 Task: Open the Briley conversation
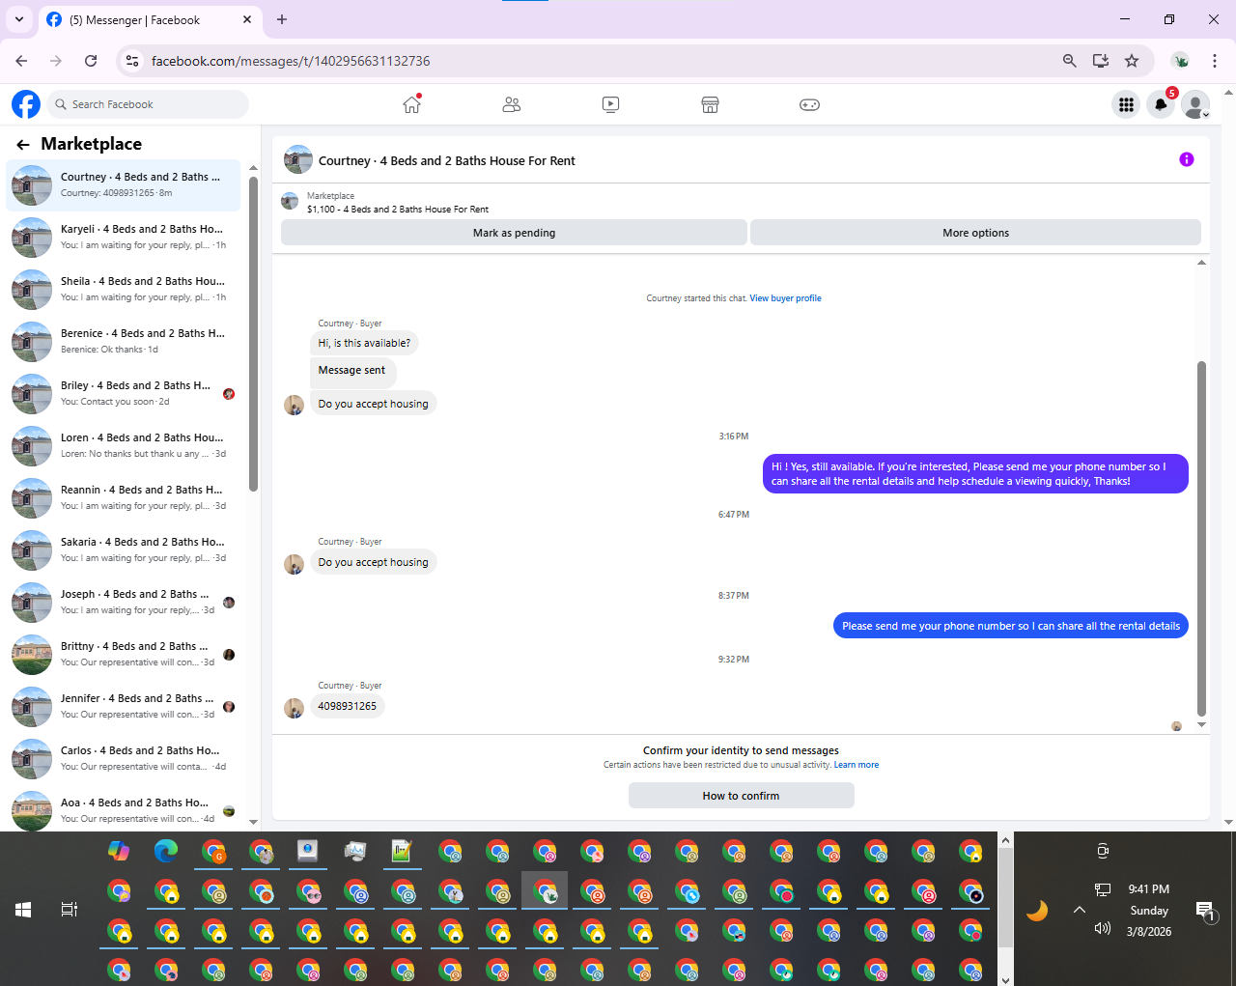[124, 393]
